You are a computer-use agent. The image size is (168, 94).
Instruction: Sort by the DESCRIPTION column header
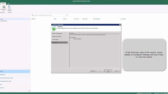(x=96, y=19)
